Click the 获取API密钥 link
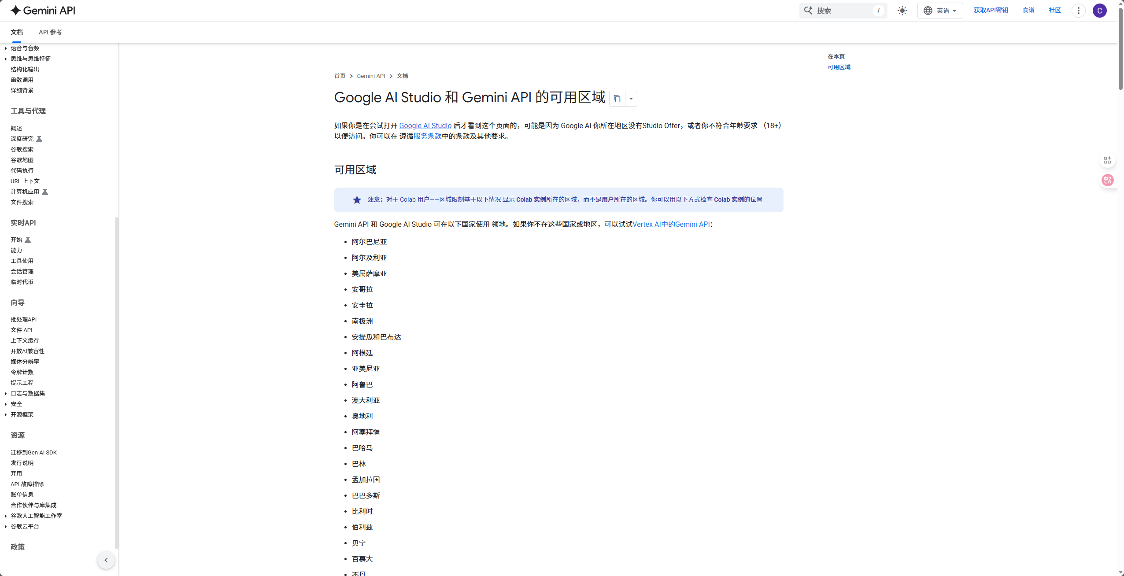 991,10
